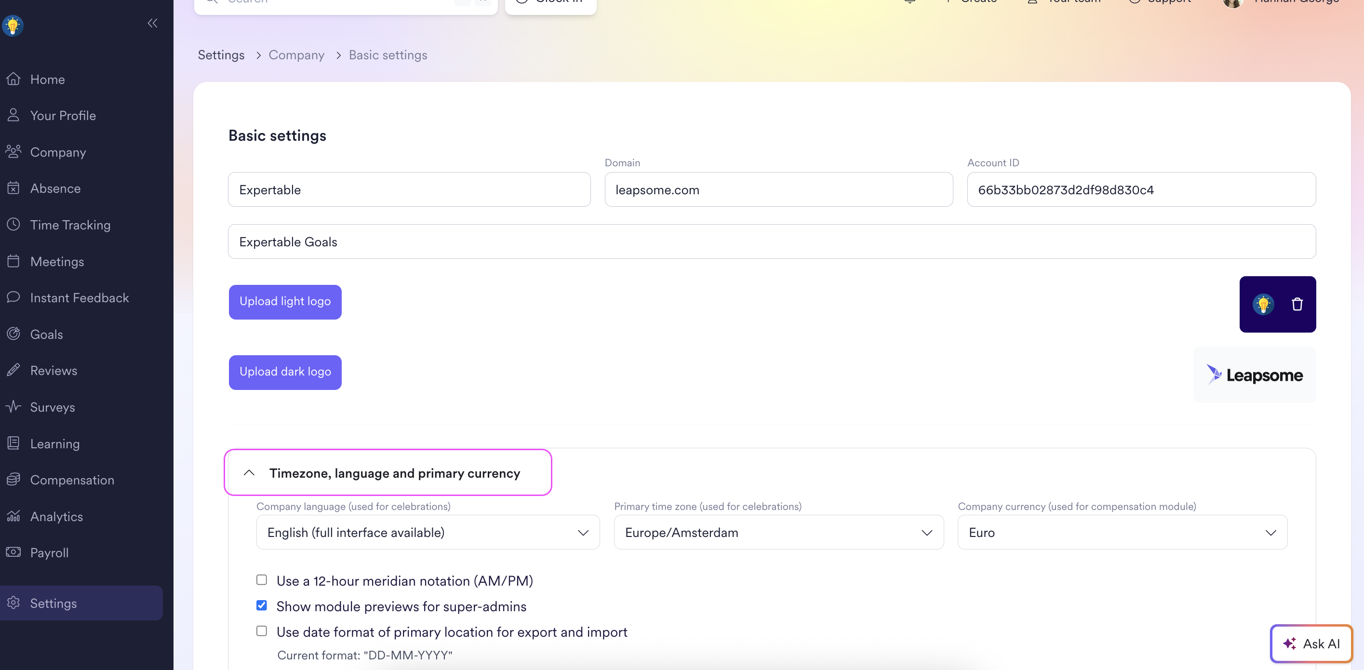Image resolution: width=1364 pixels, height=670 pixels.
Task: Uncheck Show module previews for super-admins
Action: pyautogui.click(x=262, y=605)
